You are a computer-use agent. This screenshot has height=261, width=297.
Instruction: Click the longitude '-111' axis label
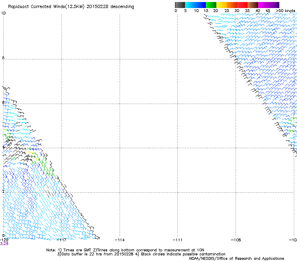click(178, 240)
